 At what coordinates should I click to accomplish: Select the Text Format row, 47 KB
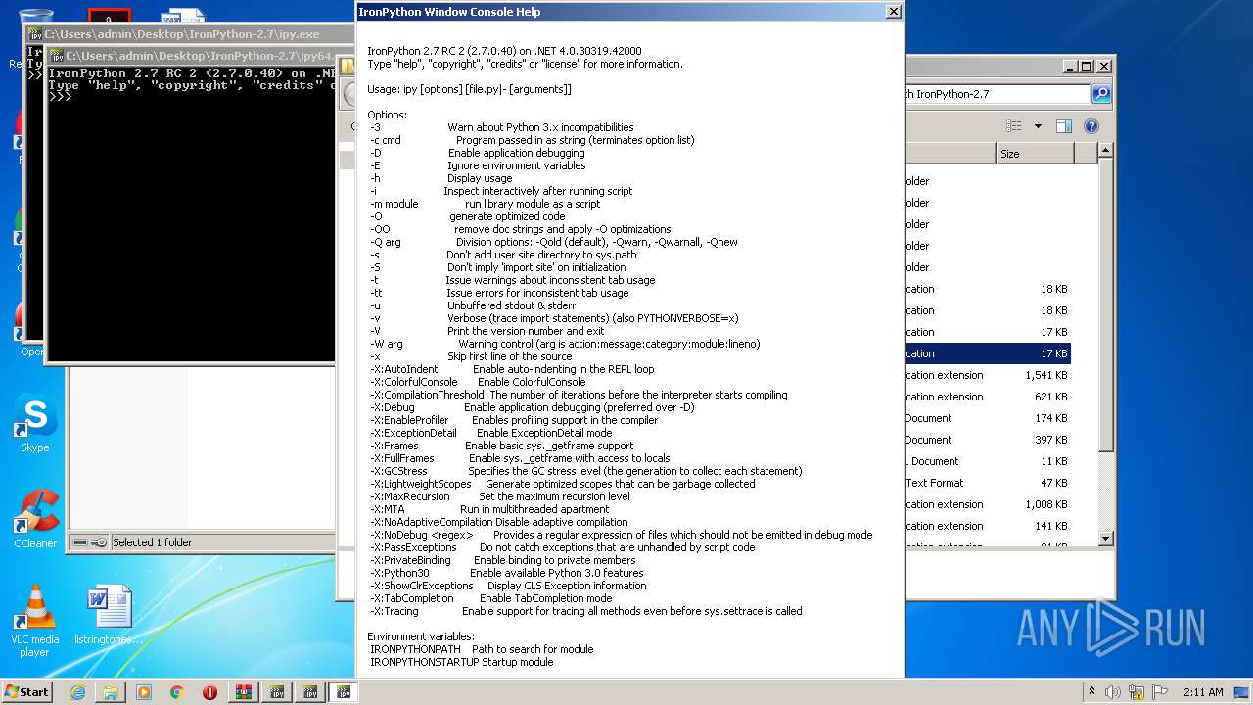tap(988, 483)
